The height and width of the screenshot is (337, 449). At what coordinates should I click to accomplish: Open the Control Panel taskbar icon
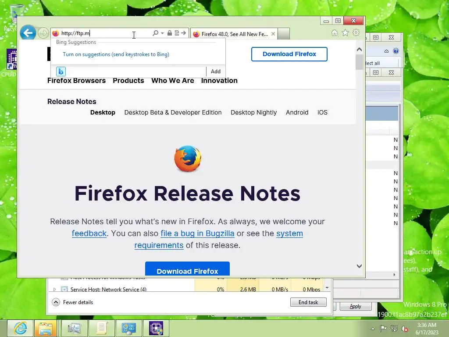pyautogui.click(x=128, y=328)
